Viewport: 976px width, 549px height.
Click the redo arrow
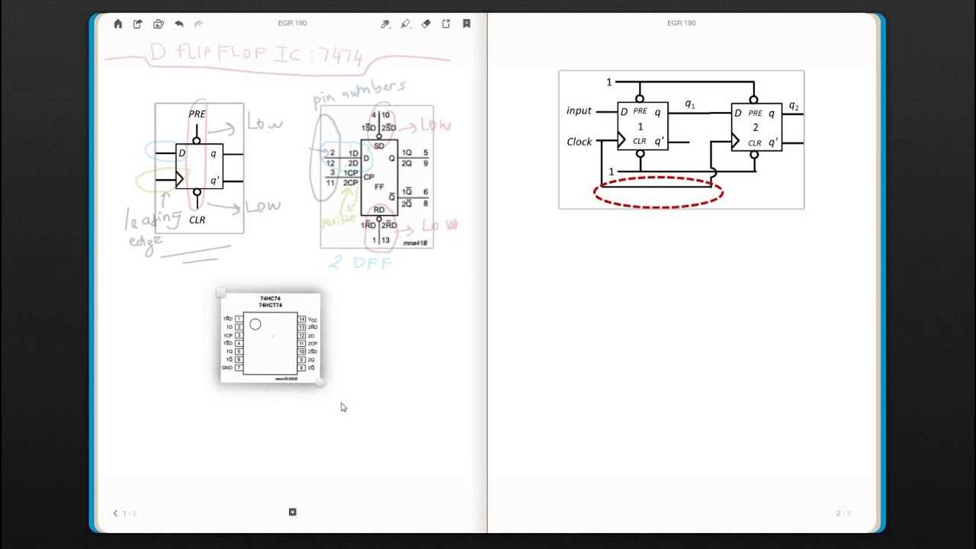(x=198, y=24)
